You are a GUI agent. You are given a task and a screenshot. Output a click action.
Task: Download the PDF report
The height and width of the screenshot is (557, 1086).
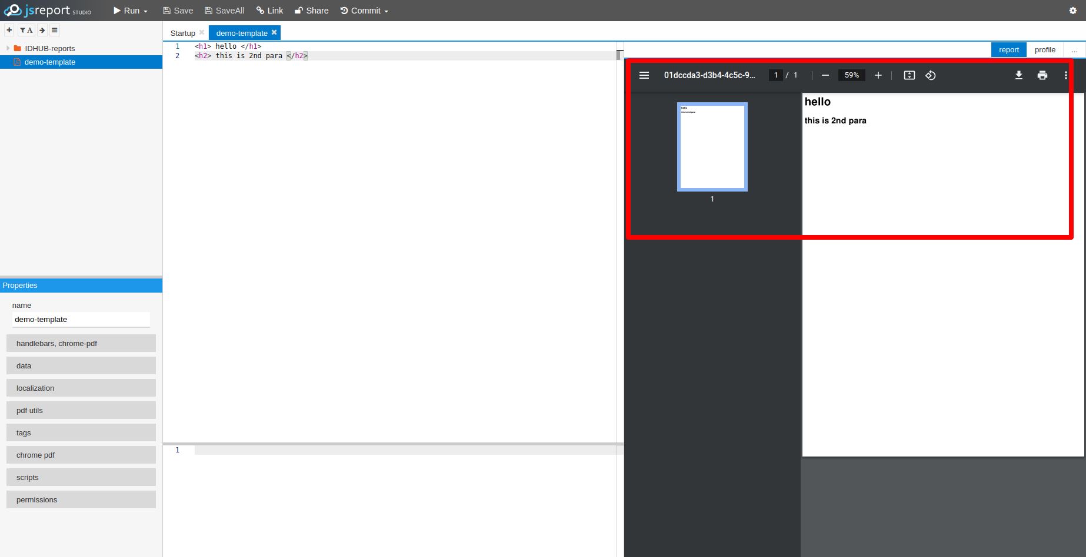pos(1018,75)
